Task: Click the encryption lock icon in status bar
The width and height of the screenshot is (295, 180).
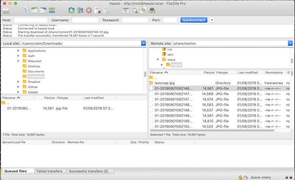Action: point(240,177)
